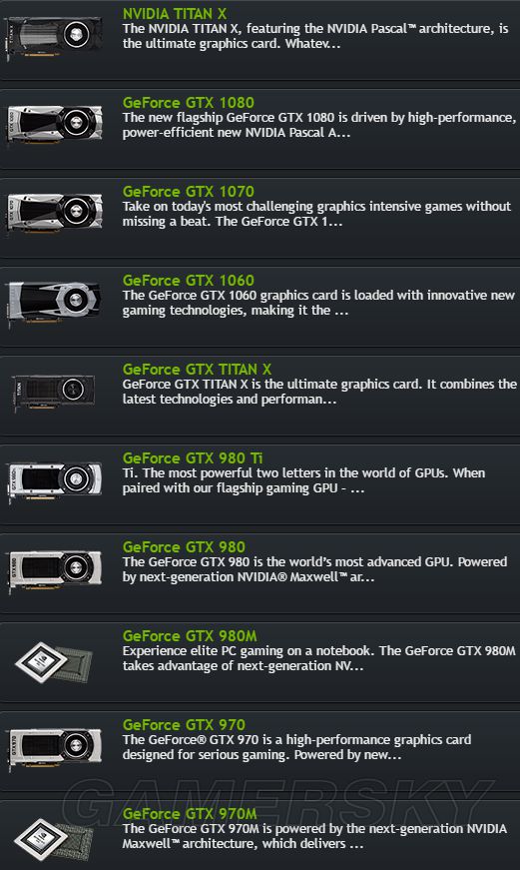Image resolution: width=520 pixels, height=870 pixels.
Task: Select the GTX 1080 graphics card picture
Action: pyautogui.click(x=54, y=124)
